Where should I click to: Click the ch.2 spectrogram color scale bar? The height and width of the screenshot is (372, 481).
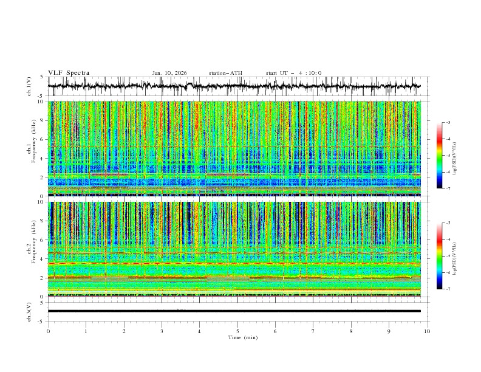[x=439, y=256]
